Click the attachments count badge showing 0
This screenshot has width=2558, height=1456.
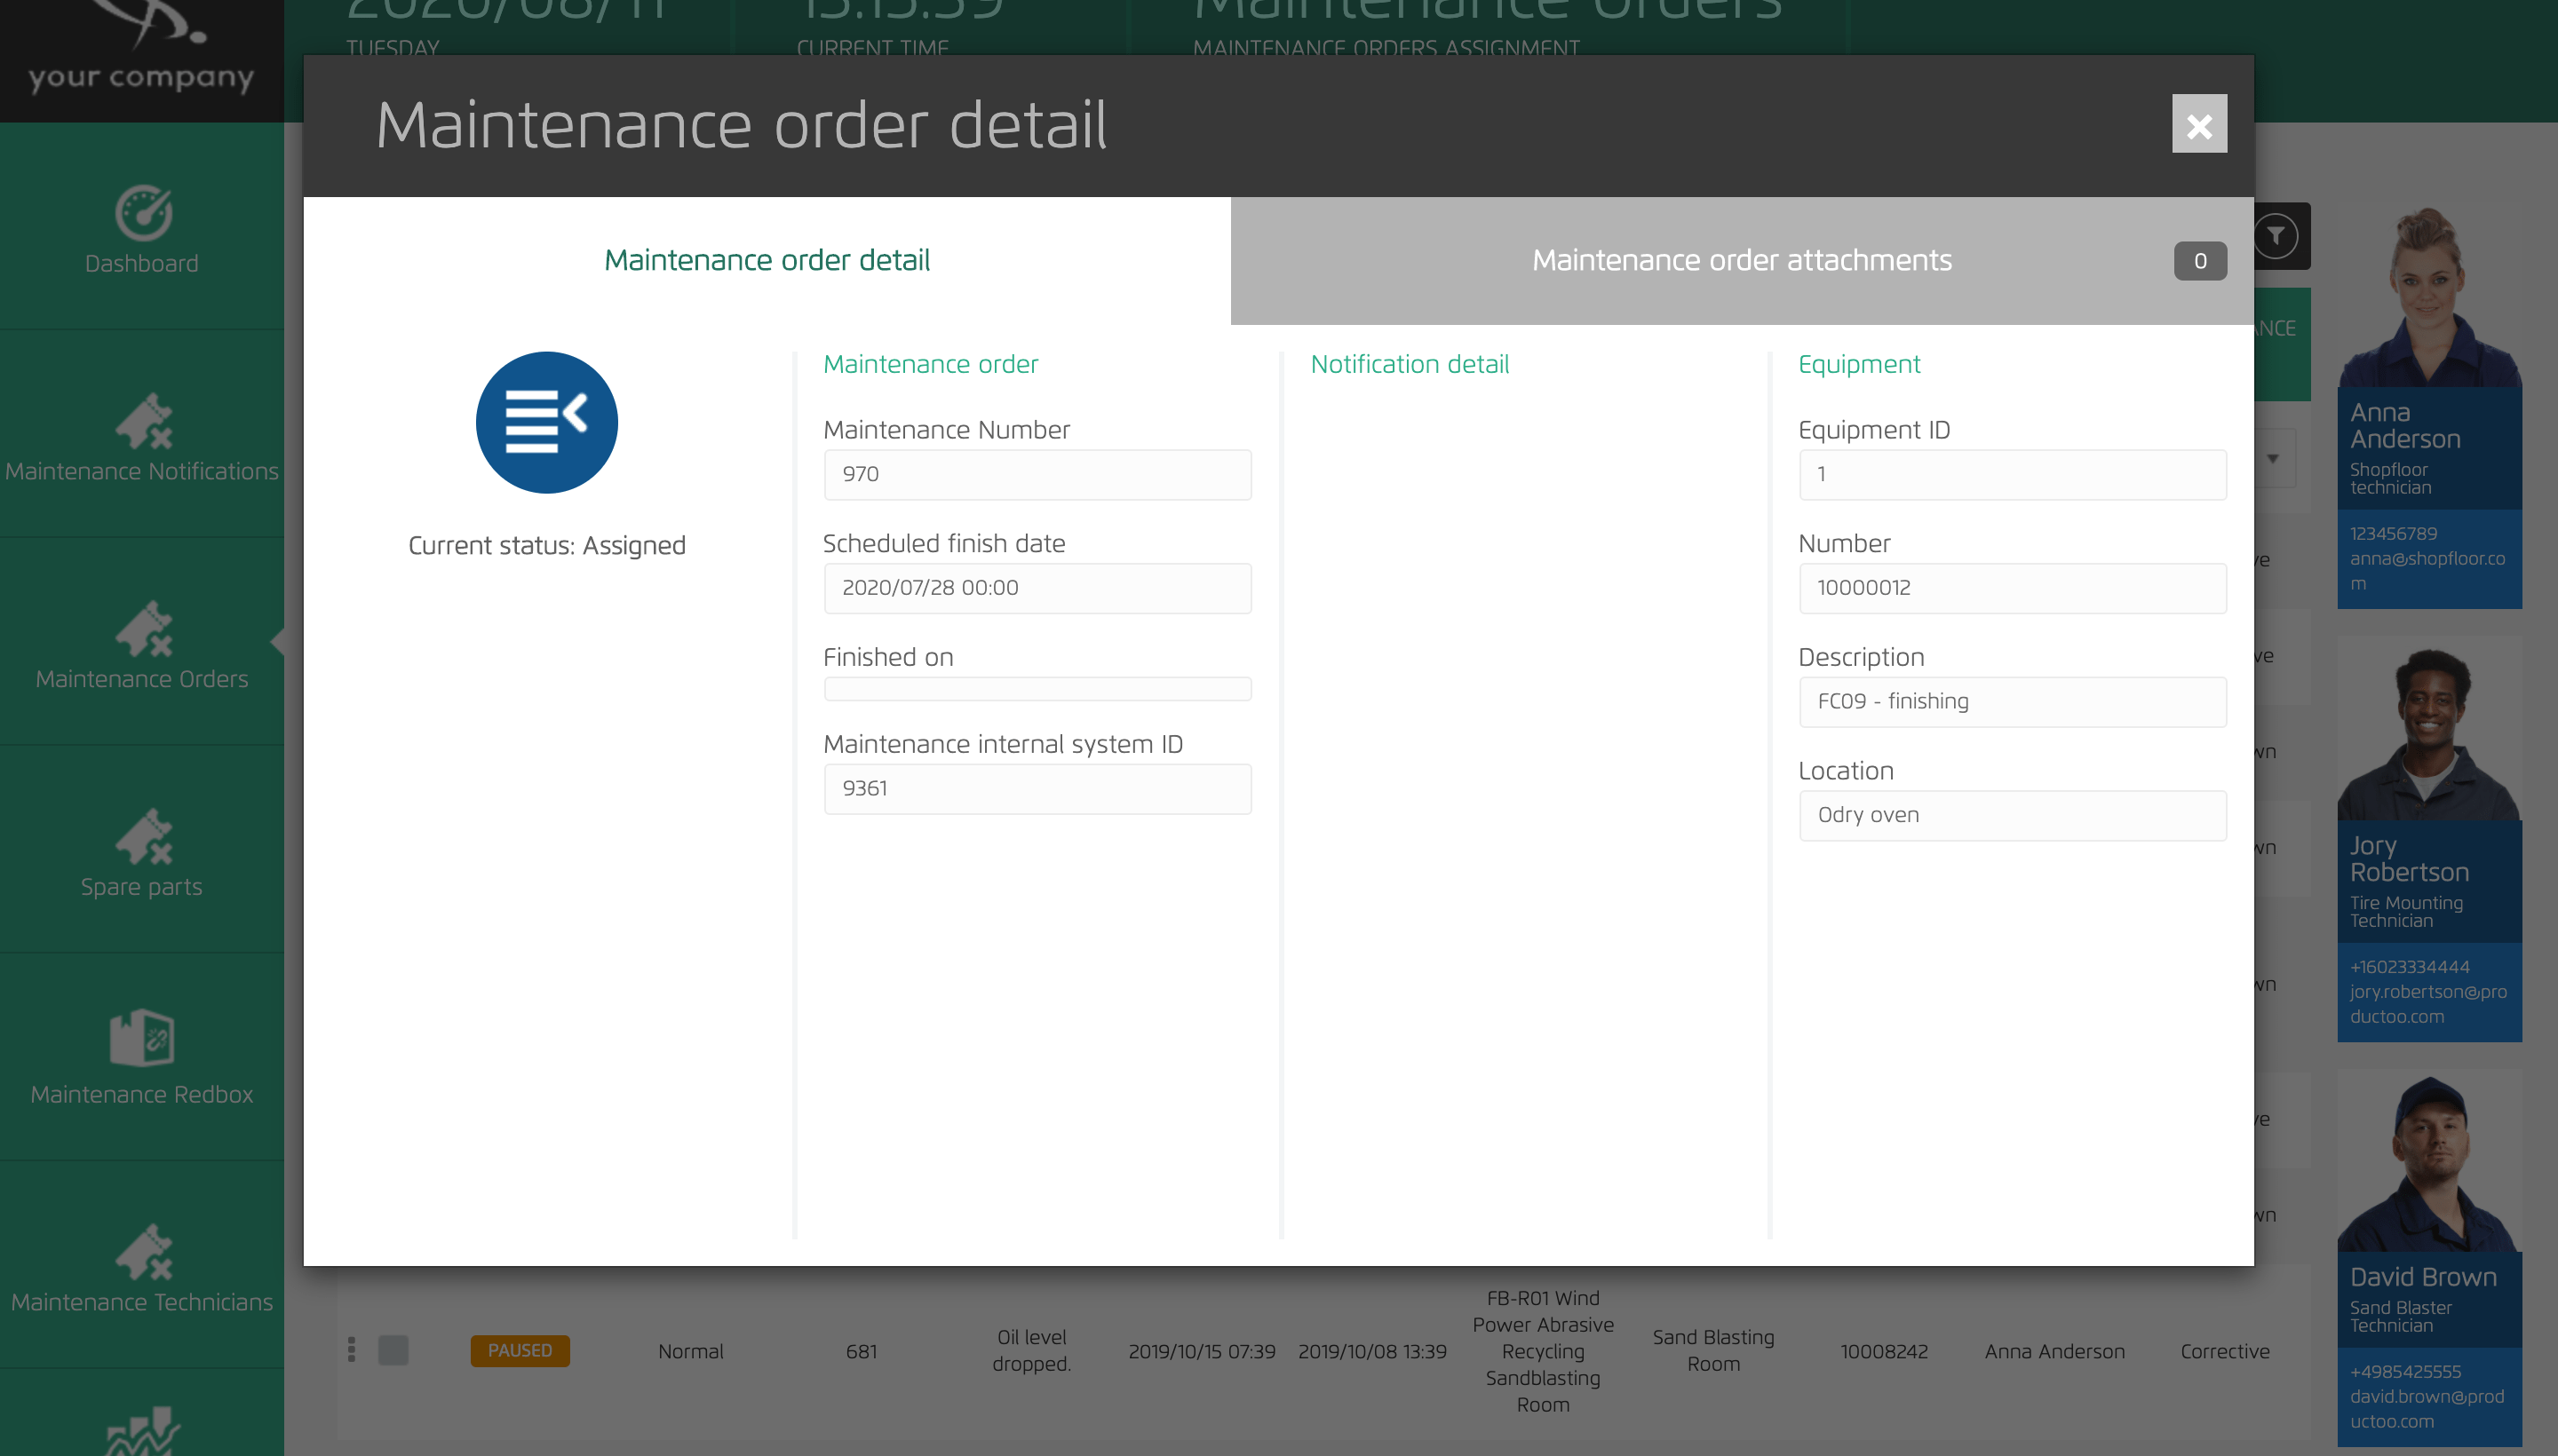tap(2200, 260)
